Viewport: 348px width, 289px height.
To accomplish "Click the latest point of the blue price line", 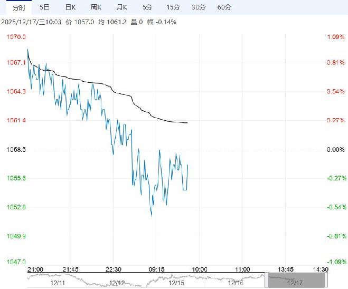I will [188, 165].
